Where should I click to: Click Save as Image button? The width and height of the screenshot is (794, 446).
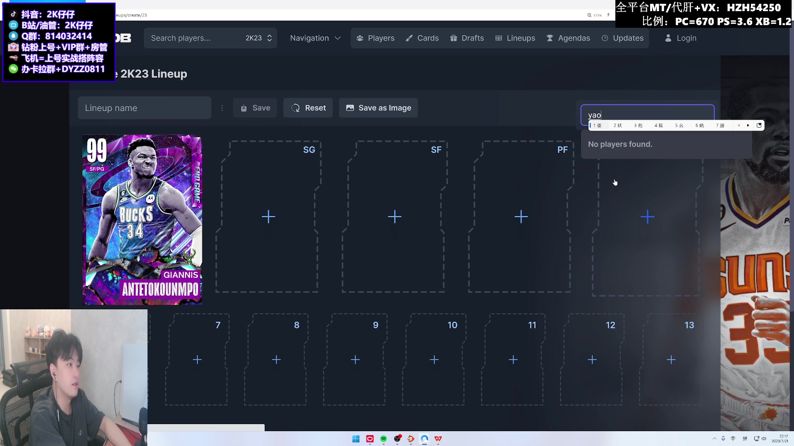pyautogui.click(x=378, y=108)
